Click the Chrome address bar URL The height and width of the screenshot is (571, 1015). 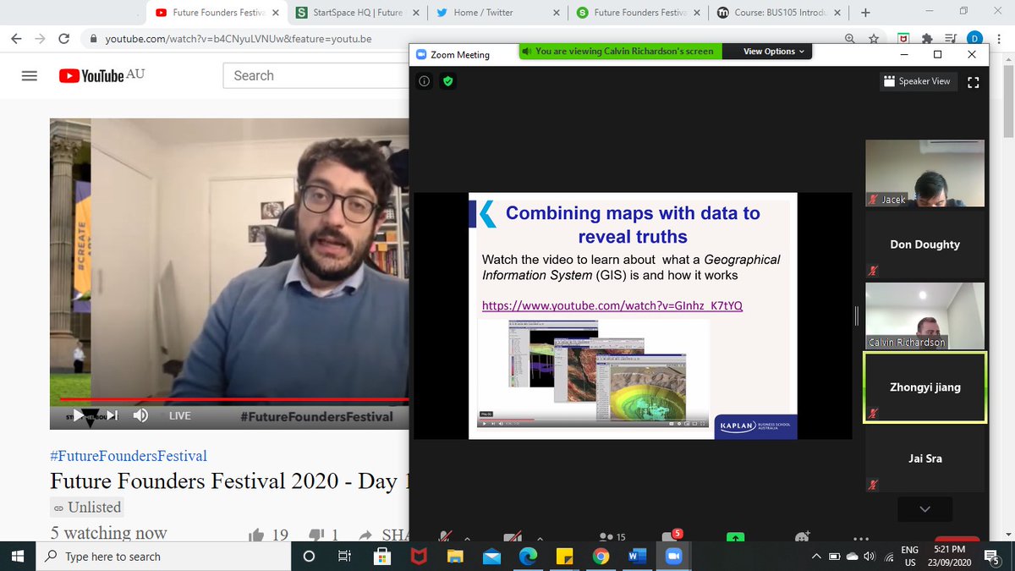237,39
